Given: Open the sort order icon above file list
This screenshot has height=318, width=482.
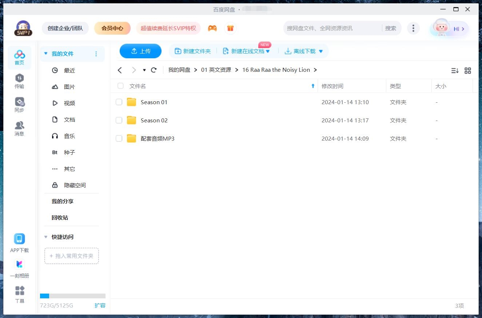Looking at the screenshot, I should [x=455, y=70].
